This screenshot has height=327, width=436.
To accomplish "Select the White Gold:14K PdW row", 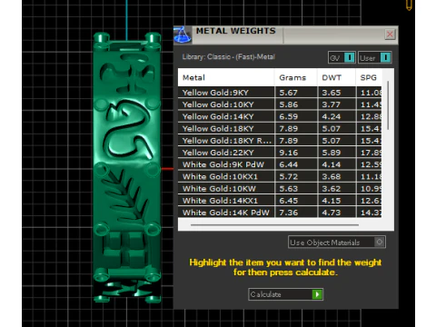I will (280, 213).
